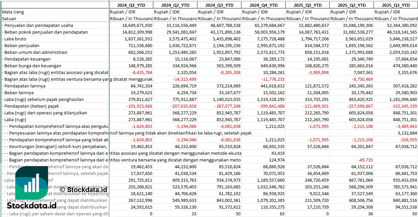Select the 2024_Q4_YTD column header
418x217 pixels.
263,5
